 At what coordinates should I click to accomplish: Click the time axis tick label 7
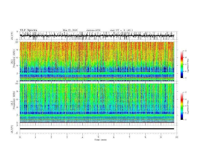130,137
